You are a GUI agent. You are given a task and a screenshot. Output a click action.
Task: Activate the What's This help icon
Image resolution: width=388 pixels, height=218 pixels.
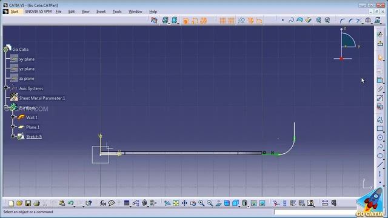point(89,203)
